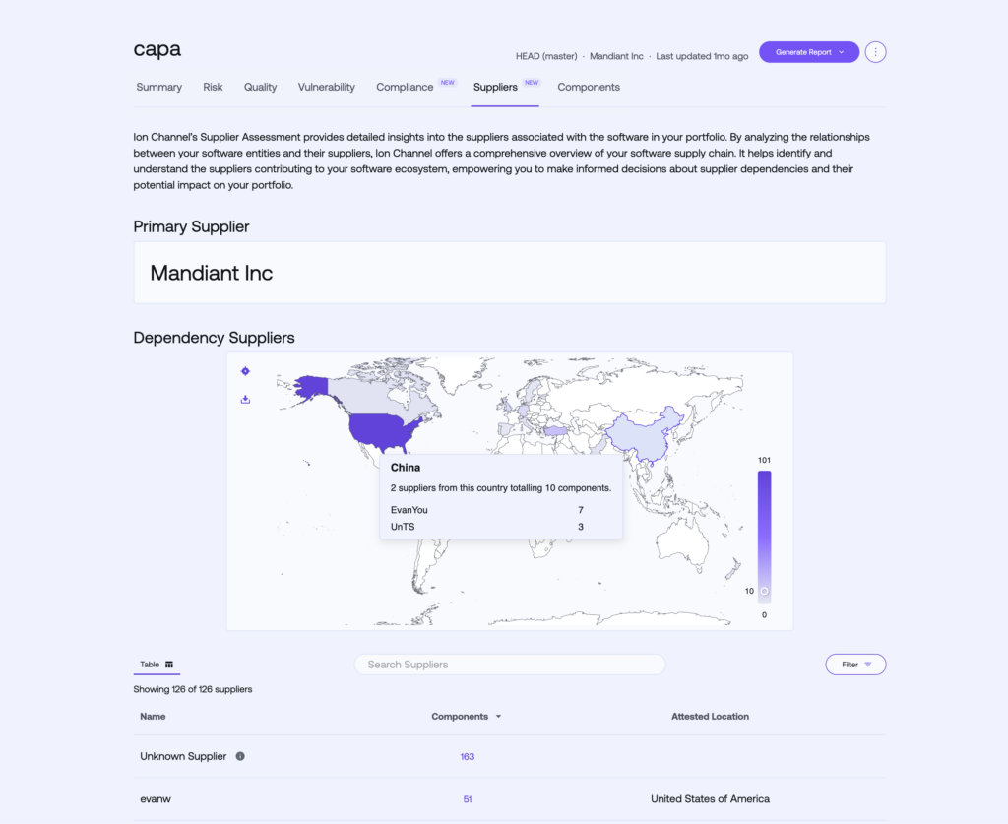
Task: Open the Summary tab
Action: pos(158,87)
